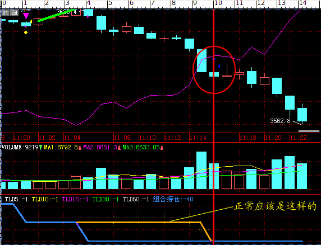
Task: Select the last cyan candlestick near 3562.8
Action: [x=302, y=114]
